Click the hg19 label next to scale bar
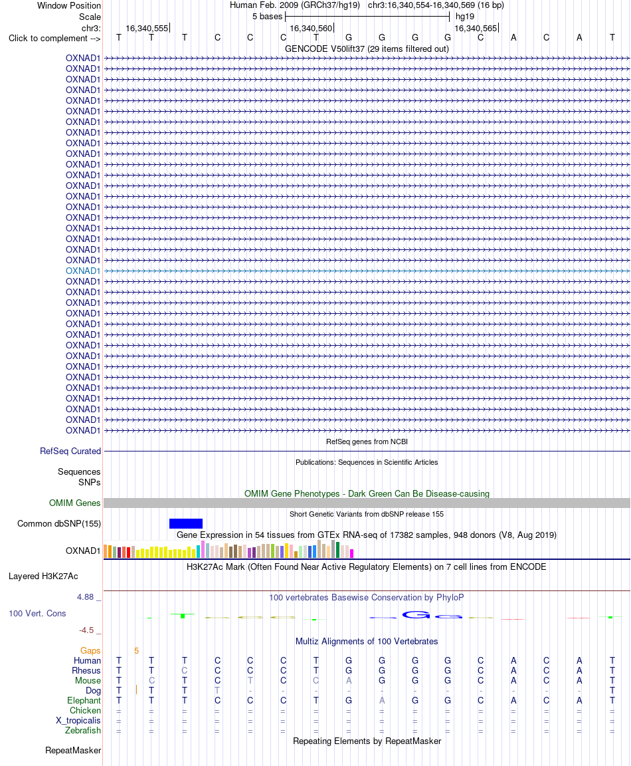 pos(464,17)
